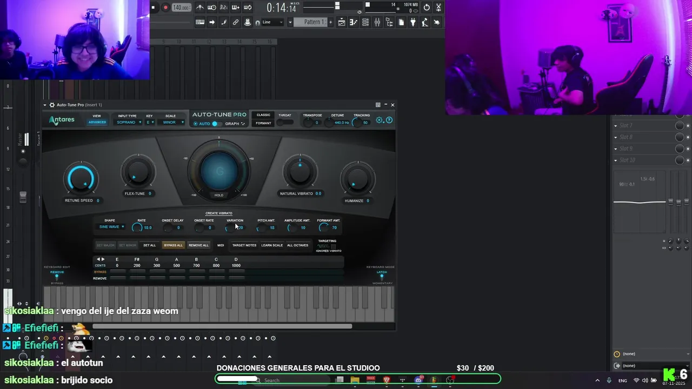692x389 pixels.
Task: Click the Humanize knob
Action: pos(357,179)
